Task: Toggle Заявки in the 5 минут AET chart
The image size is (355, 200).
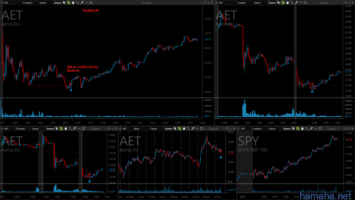Action: pyautogui.click(x=272, y=3)
